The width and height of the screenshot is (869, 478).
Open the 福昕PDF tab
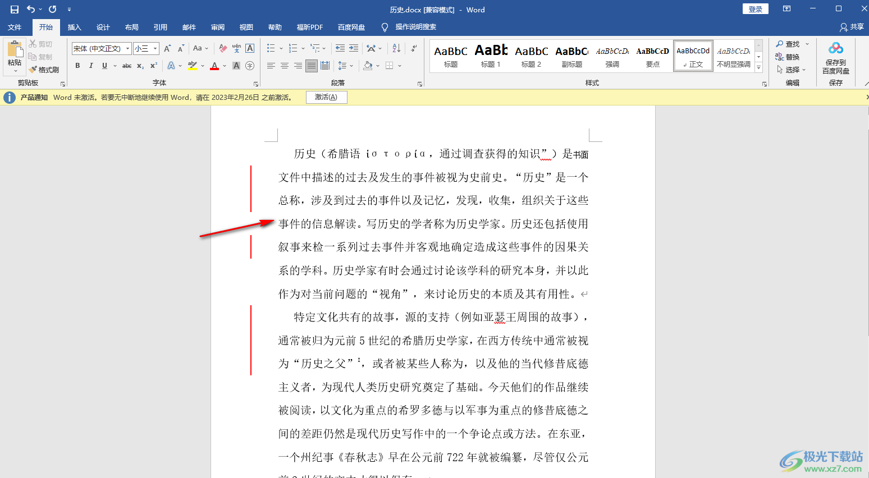(310, 27)
